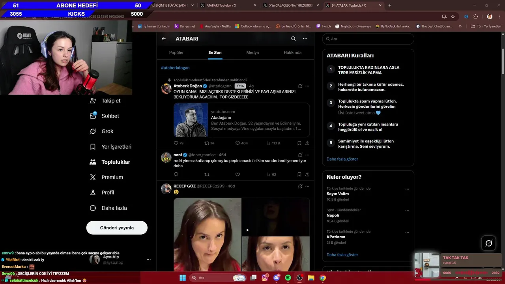The width and height of the screenshot is (505, 284).
Task: Show more rules via Daha fazla göster
Action: coord(342,159)
